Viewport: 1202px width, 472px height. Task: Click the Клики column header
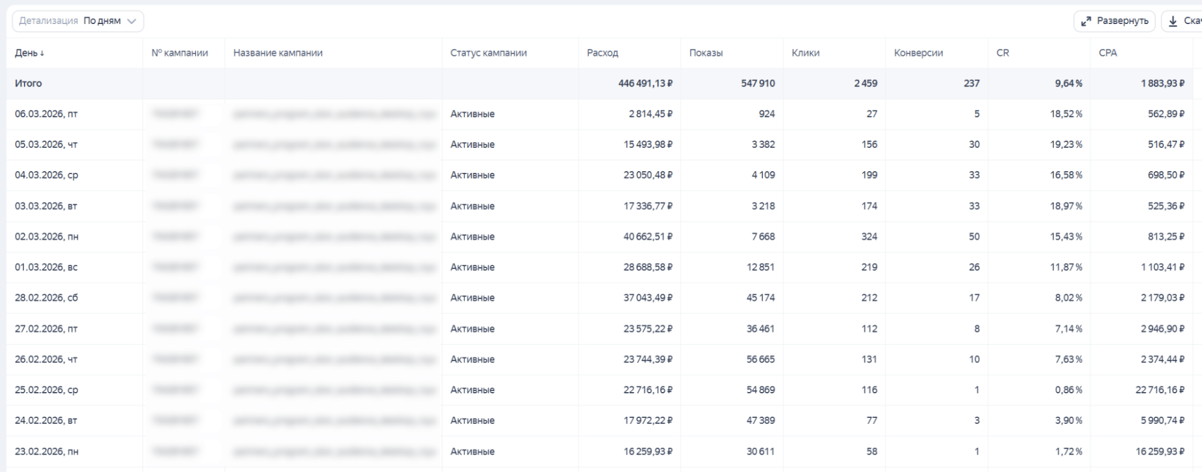(805, 53)
